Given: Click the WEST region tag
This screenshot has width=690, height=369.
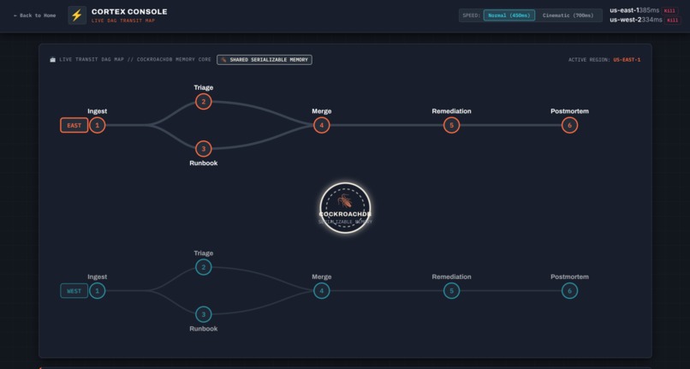Looking at the screenshot, I should point(74,291).
